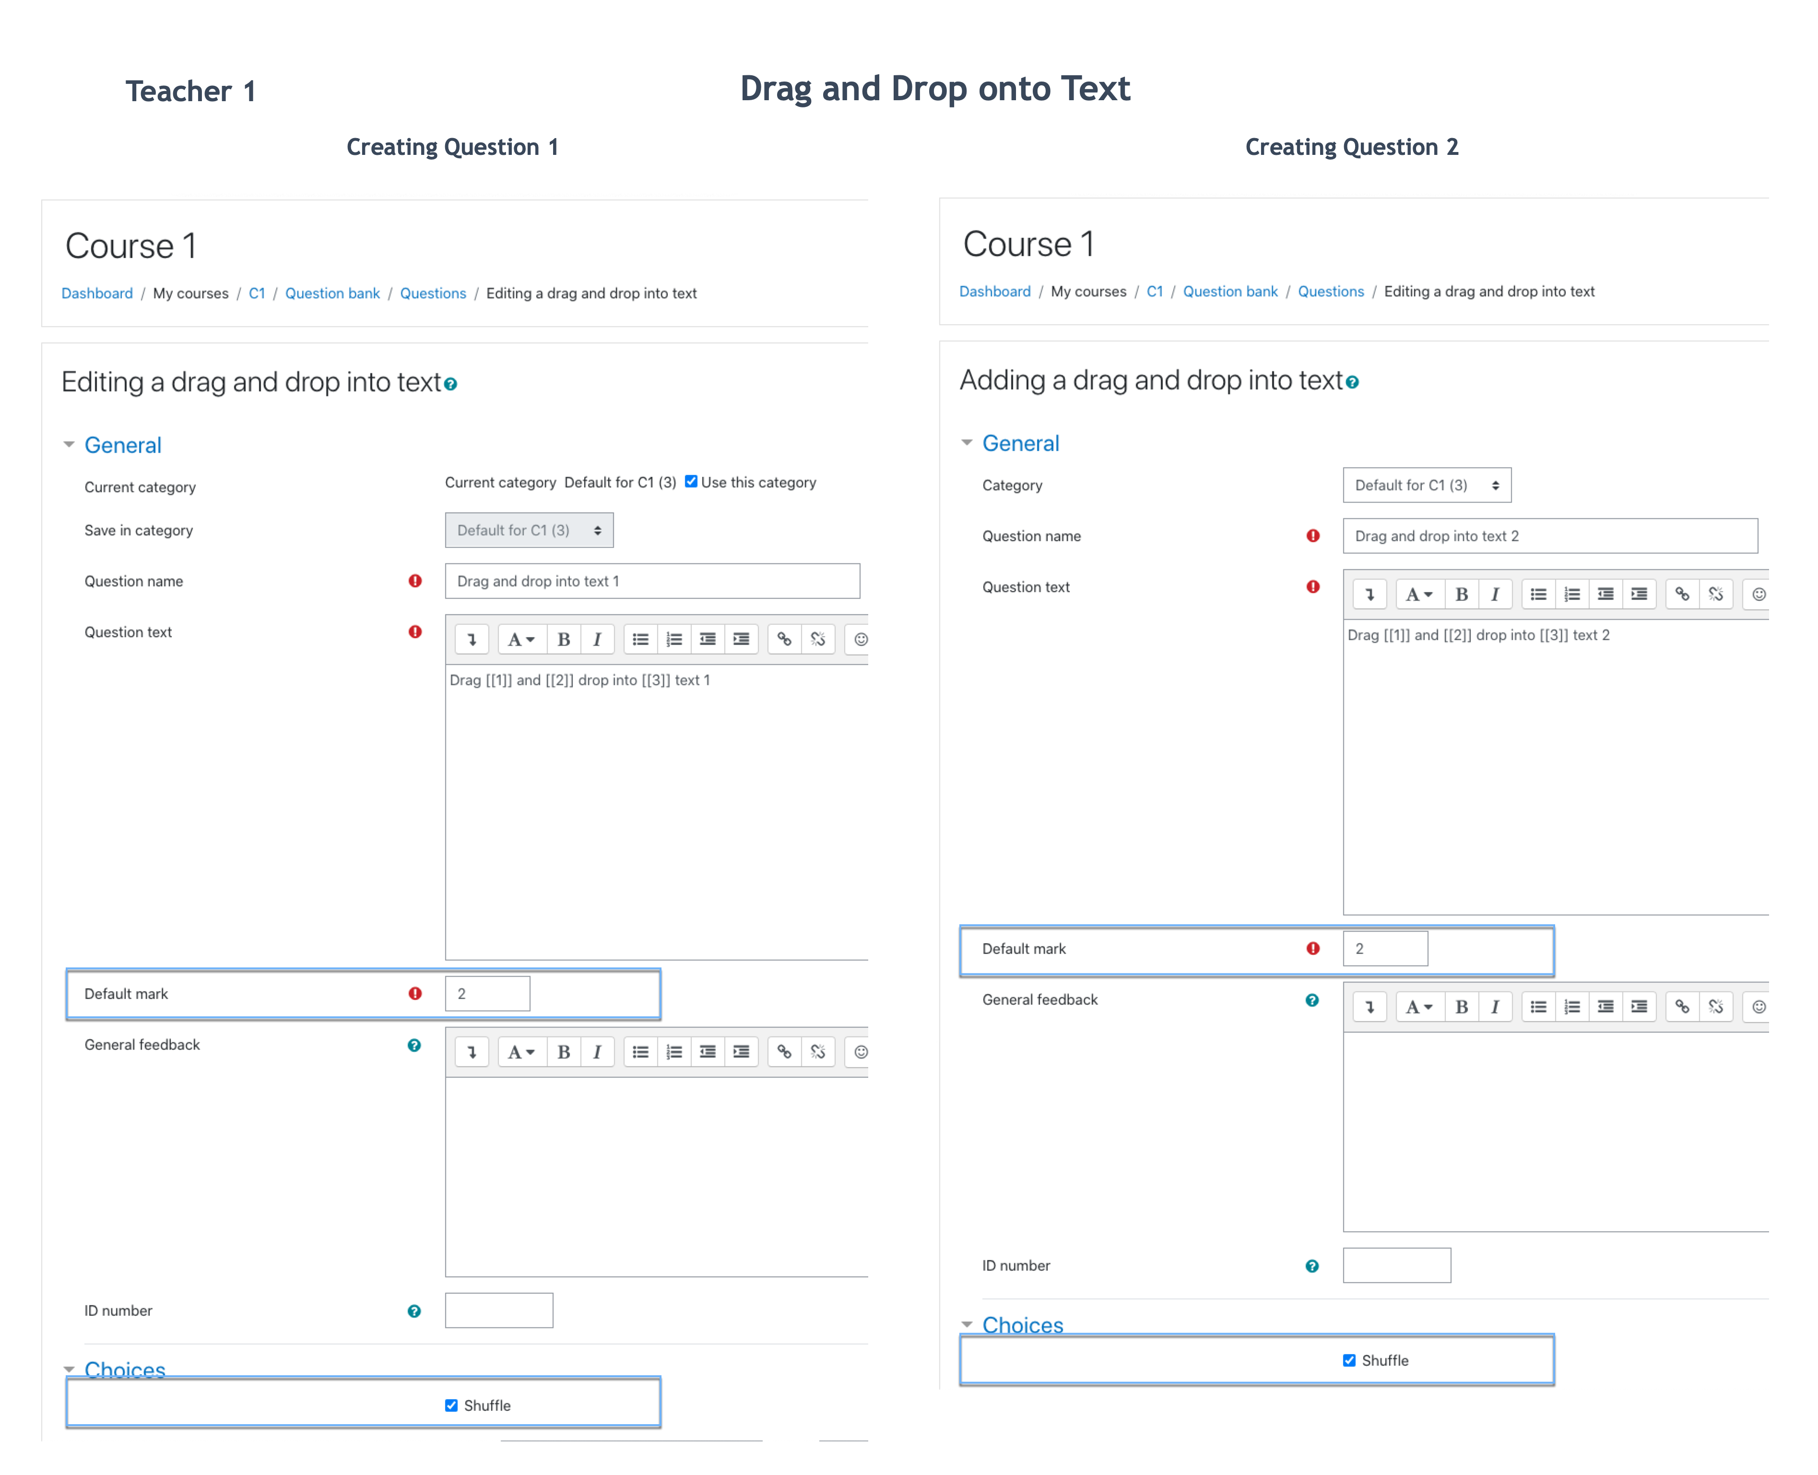The image size is (1818, 1475).
Task: Click Bold in Question 2 question text toolbar
Action: point(1462,595)
